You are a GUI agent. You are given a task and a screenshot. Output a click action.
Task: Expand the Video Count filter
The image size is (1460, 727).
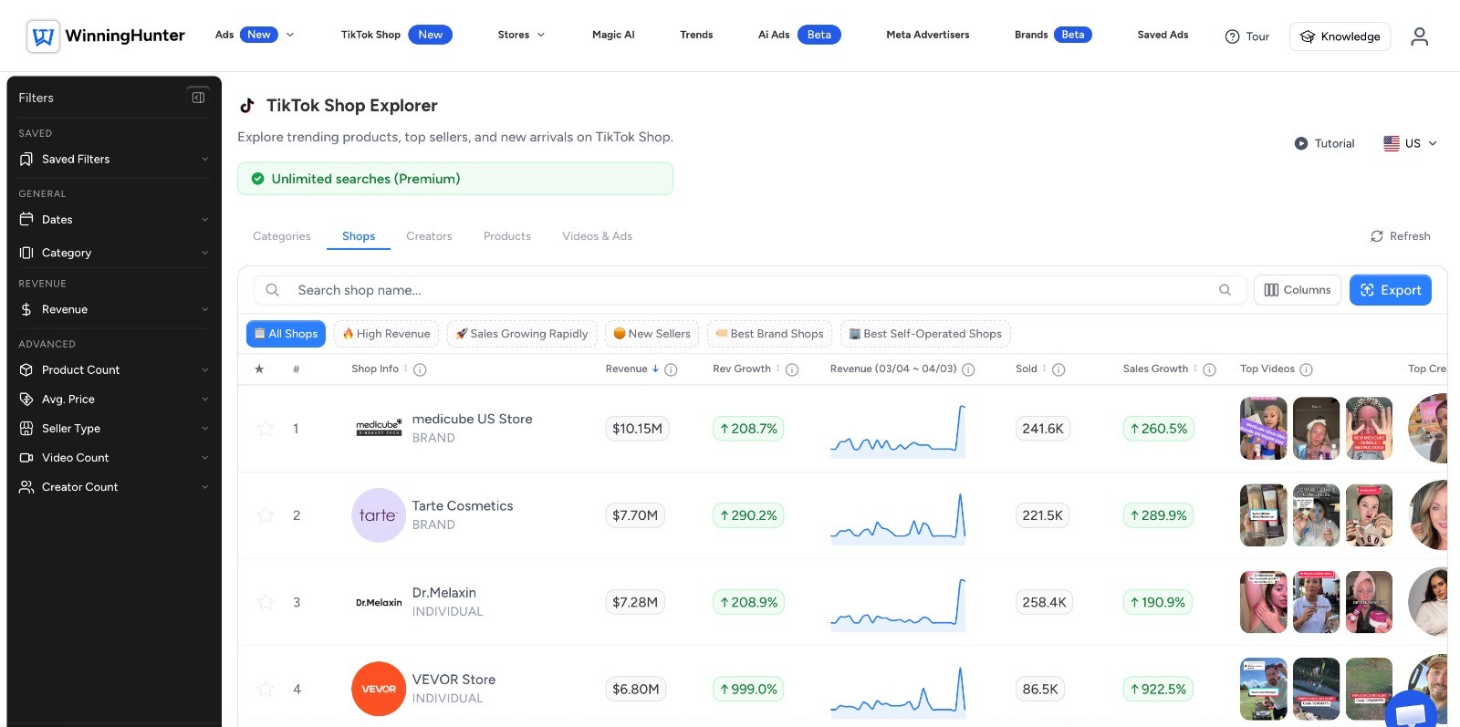(114, 457)
